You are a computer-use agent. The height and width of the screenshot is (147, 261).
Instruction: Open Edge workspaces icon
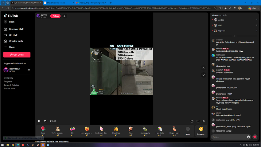pos(8,3)
